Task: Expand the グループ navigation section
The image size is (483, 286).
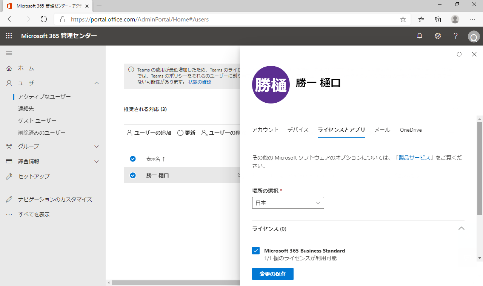Action: pyautogui.click(x=97, y=146)
